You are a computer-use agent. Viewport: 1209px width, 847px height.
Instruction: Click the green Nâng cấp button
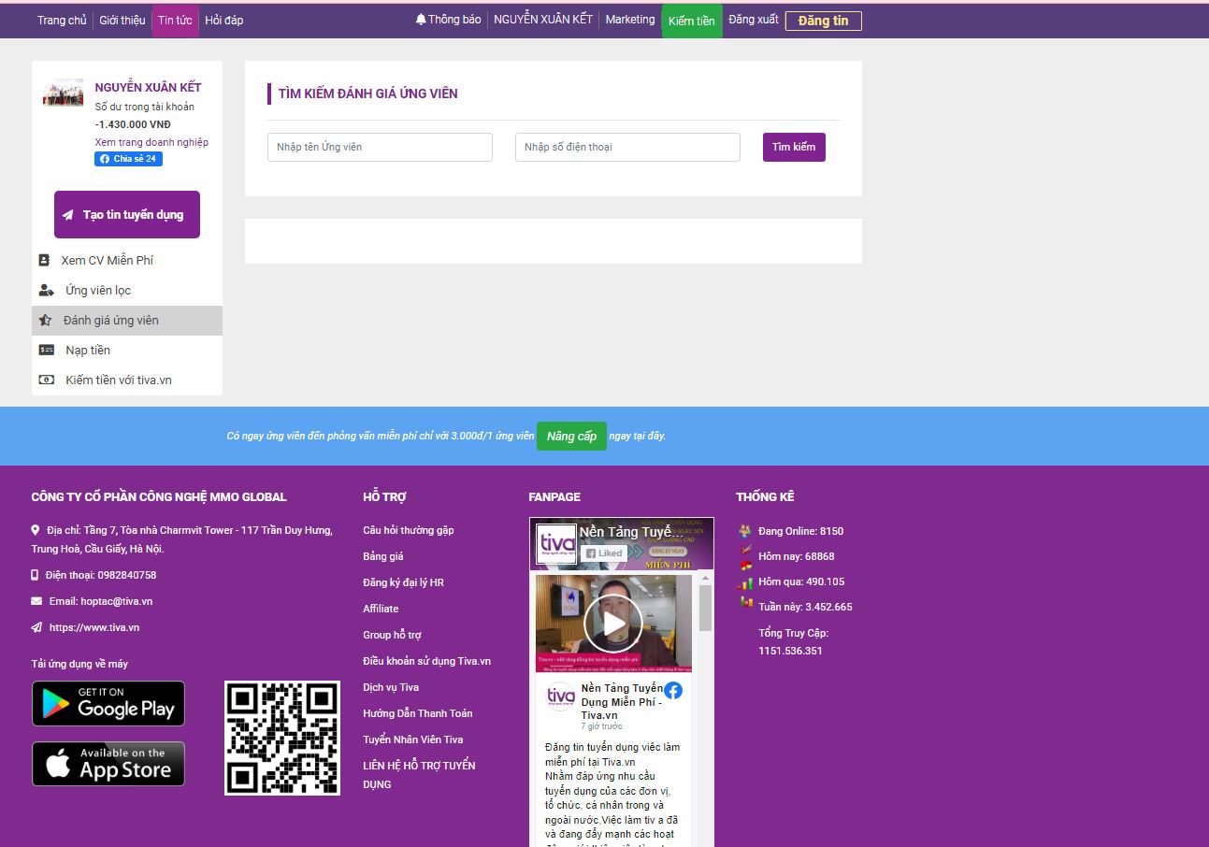(x=571, y=437)
